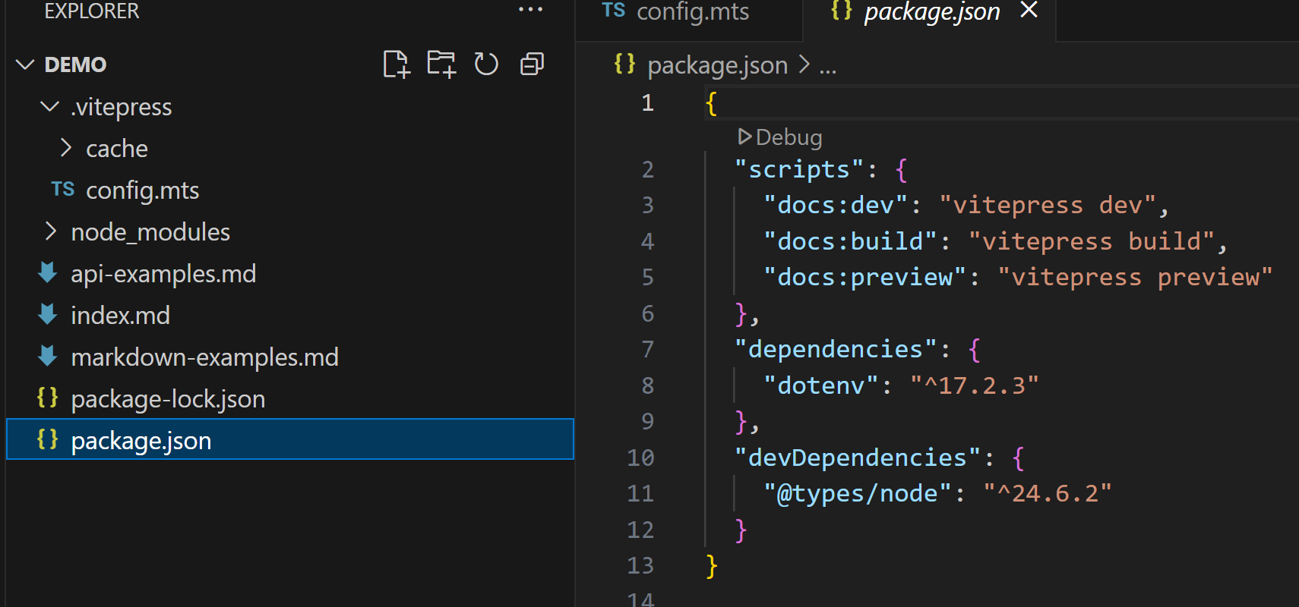
Task: Click the Debug play triangle icon
Action: point(744,137)
